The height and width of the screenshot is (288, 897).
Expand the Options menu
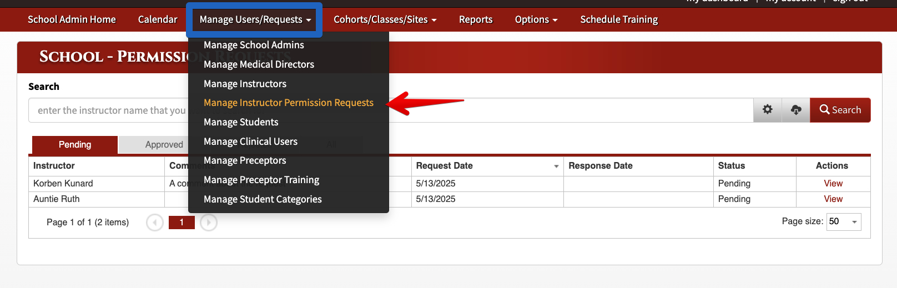click(x=536, y=19)
